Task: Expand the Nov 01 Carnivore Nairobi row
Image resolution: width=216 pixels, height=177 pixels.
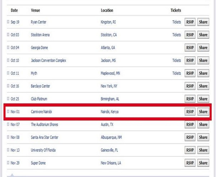Action: 8,112
